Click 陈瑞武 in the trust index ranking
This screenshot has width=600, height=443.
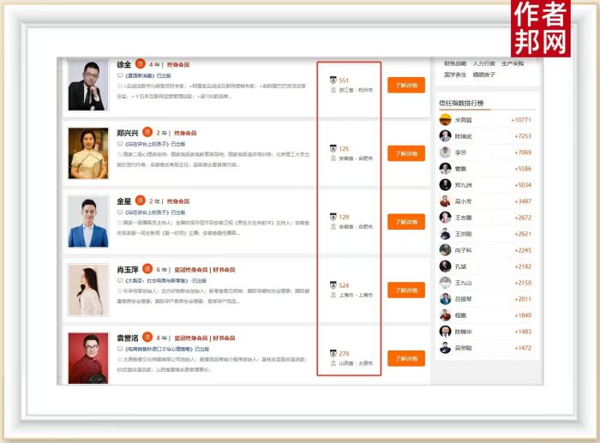[x=462, y=136]
